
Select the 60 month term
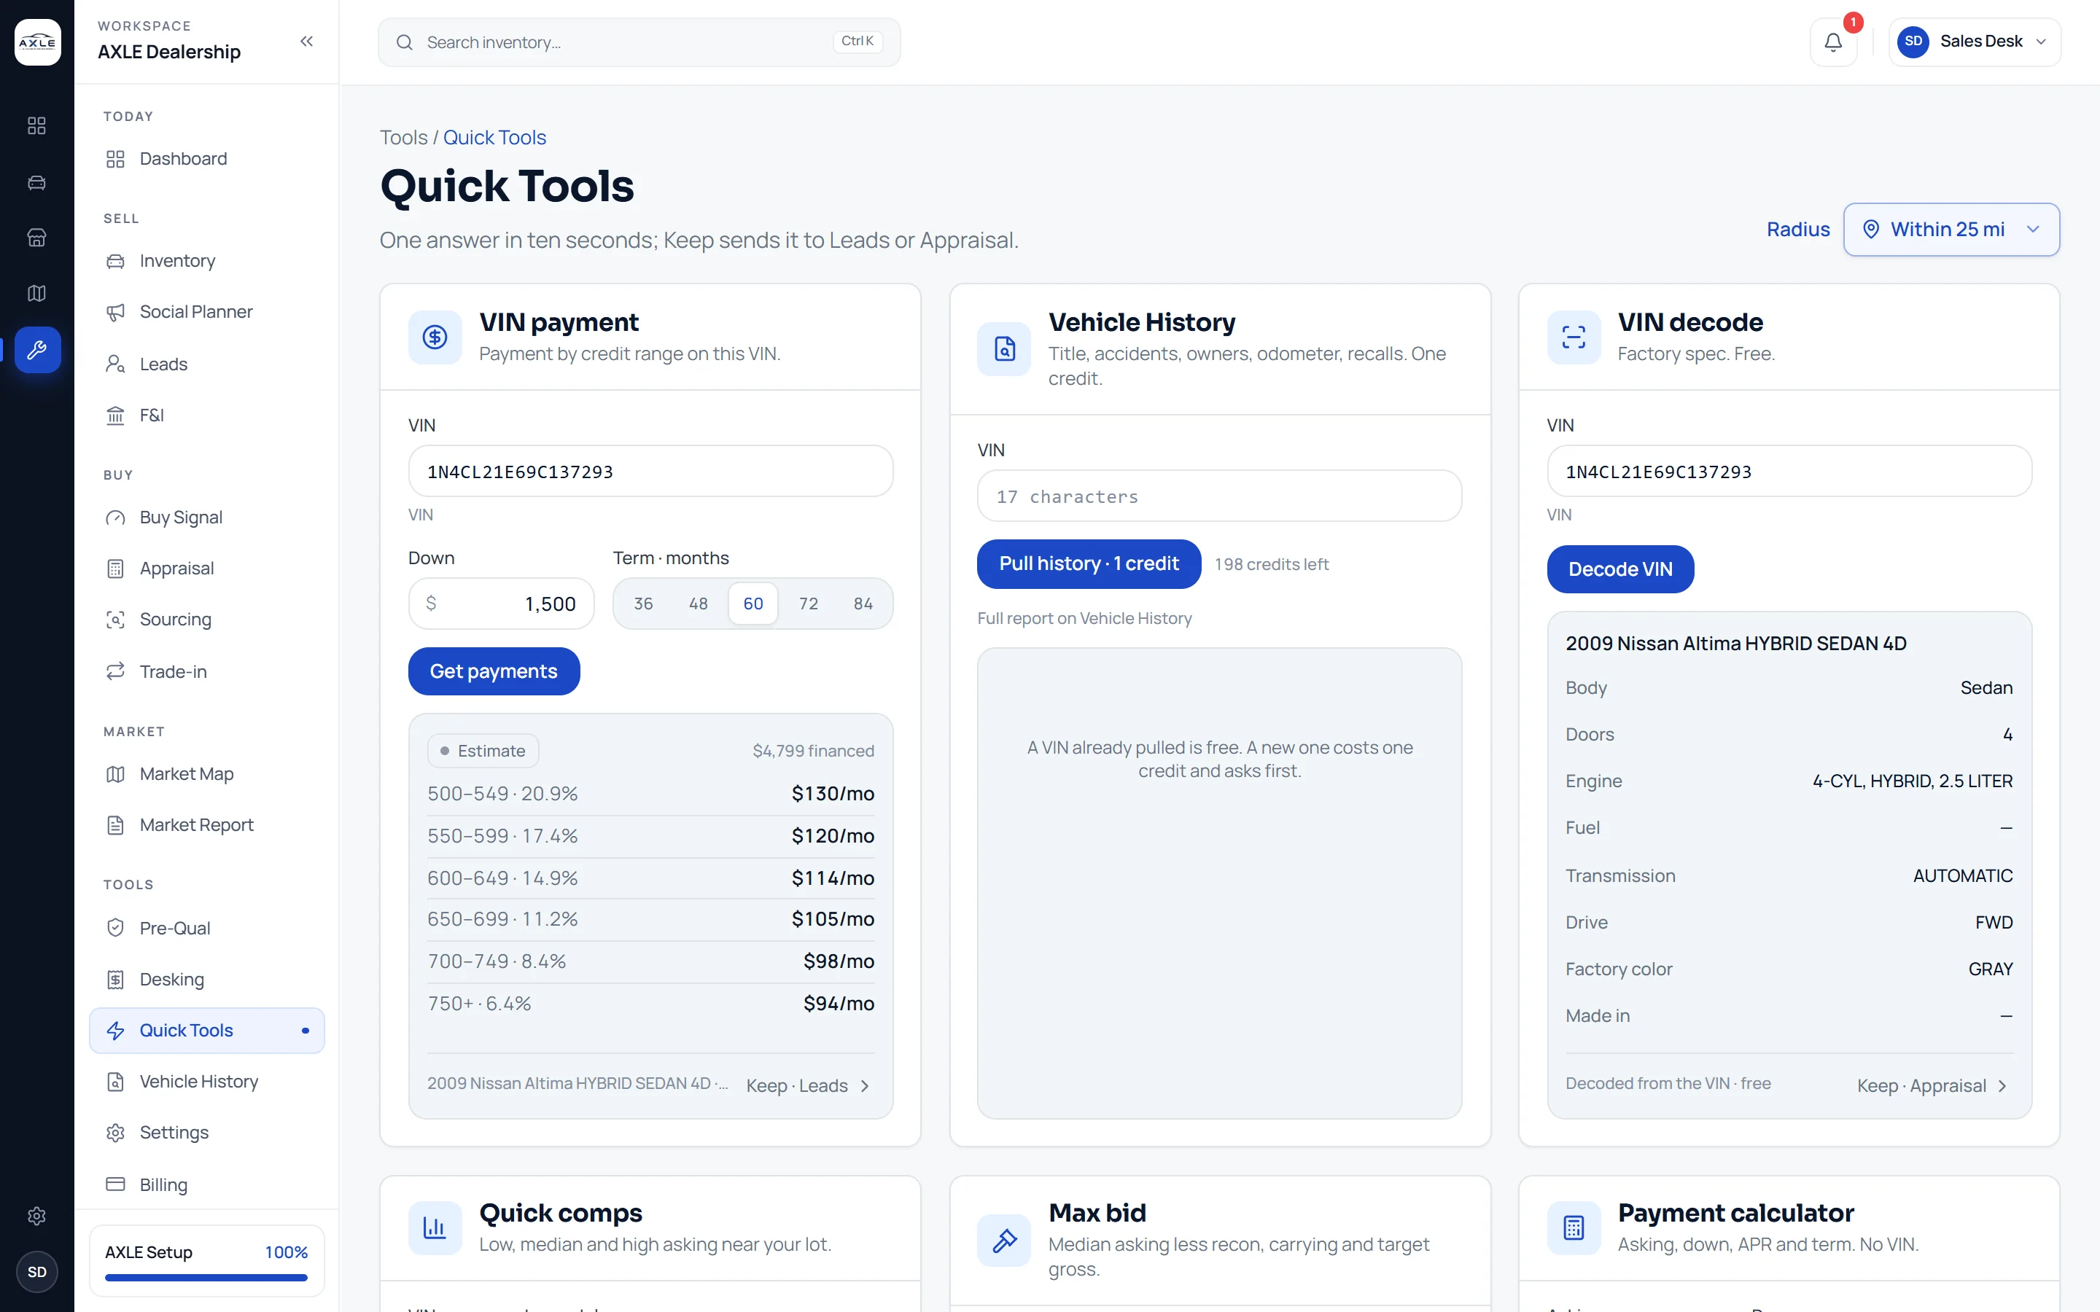tap(753, 603)
